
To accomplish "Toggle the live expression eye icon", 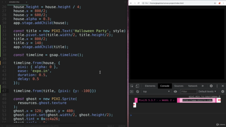I will click(x=175, y=92).
